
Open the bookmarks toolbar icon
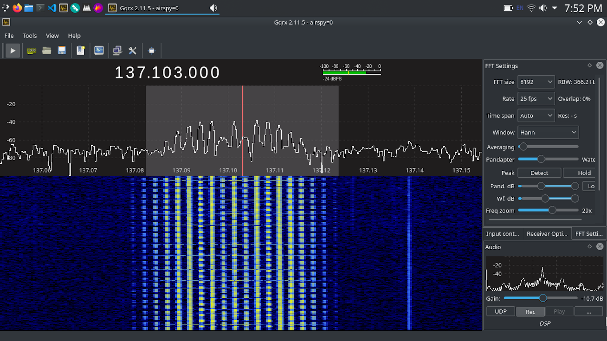pyautogui.click(x=81, y=51)
